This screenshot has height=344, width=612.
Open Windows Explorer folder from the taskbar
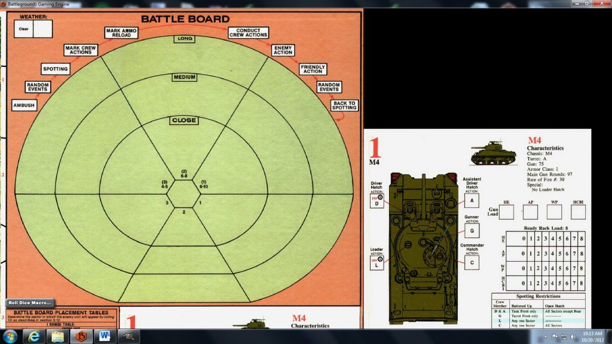pos(57,336)
